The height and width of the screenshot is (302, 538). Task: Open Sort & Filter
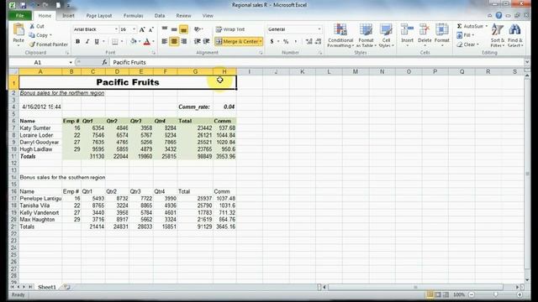tap(497, 35)
